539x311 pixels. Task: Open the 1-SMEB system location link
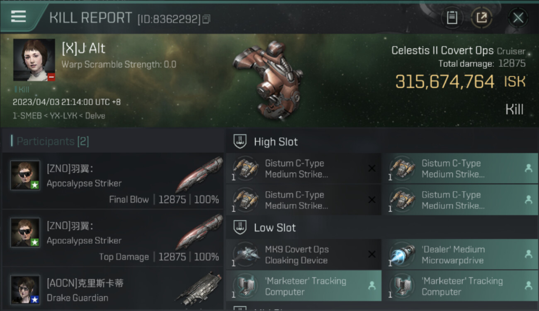tap(26, 116)
